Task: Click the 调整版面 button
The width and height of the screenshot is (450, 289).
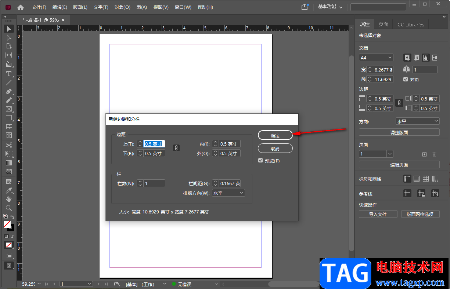Action: pyautogui.click(x=399, y=132)
